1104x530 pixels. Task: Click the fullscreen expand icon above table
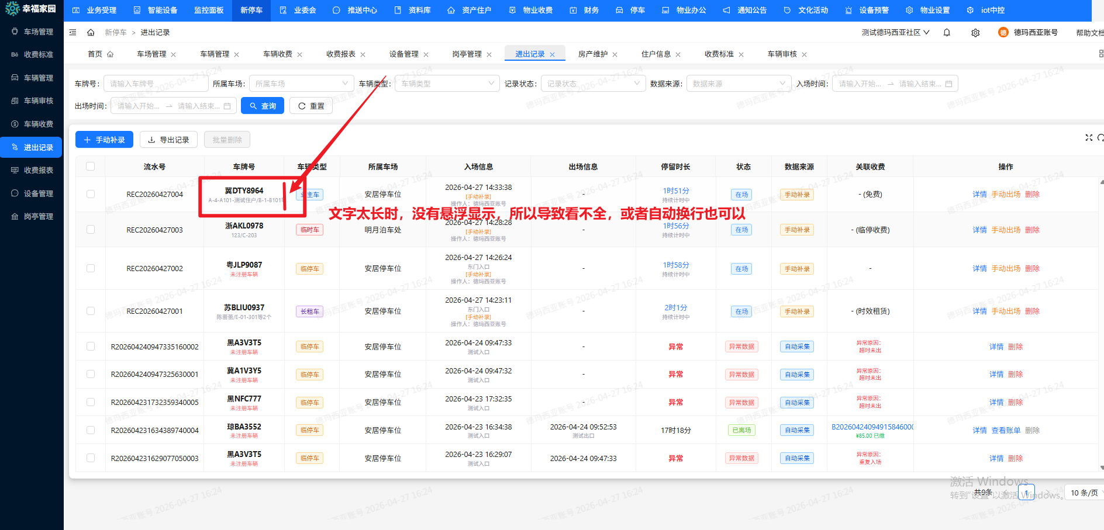click(1089, 138)
